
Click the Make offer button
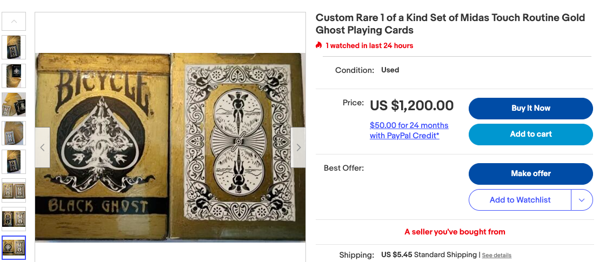(x=530, y=173)
